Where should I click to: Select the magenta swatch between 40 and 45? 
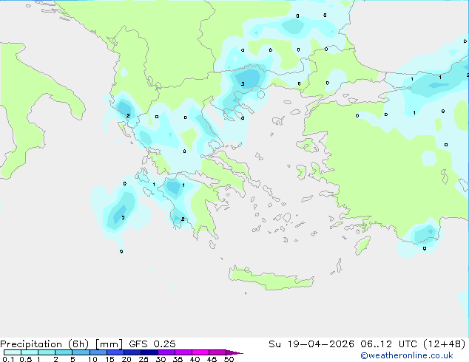[x=200, y=352]
